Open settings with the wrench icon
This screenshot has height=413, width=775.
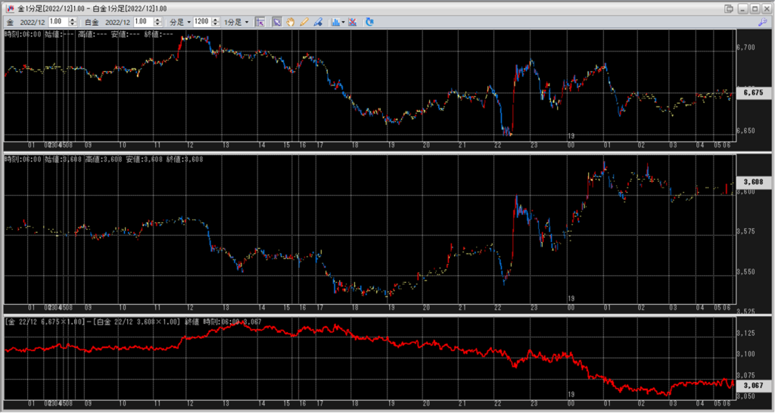(762, 23)
